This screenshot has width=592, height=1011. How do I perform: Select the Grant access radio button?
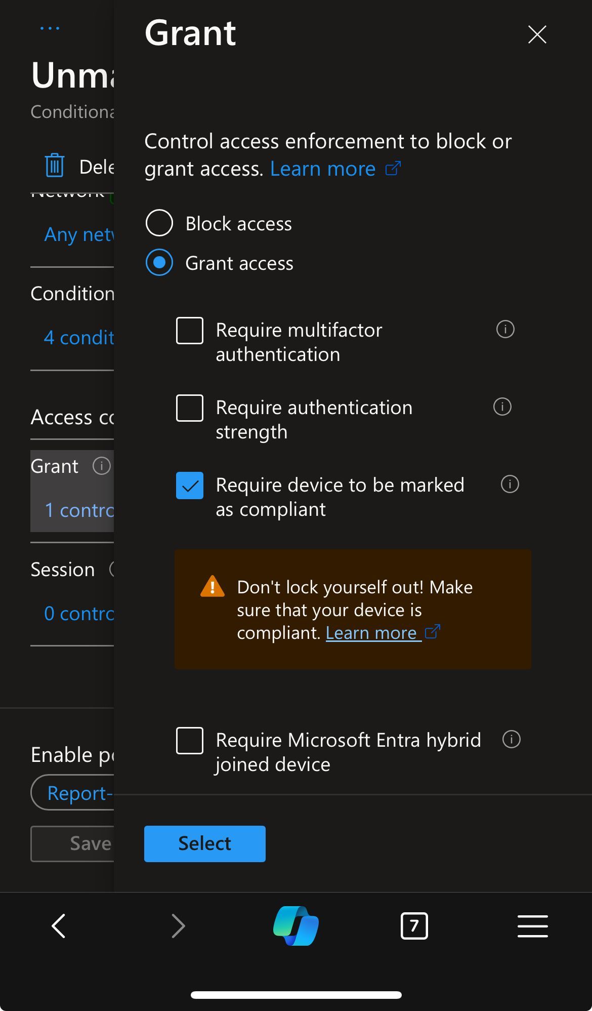click(x=159, y=263)
